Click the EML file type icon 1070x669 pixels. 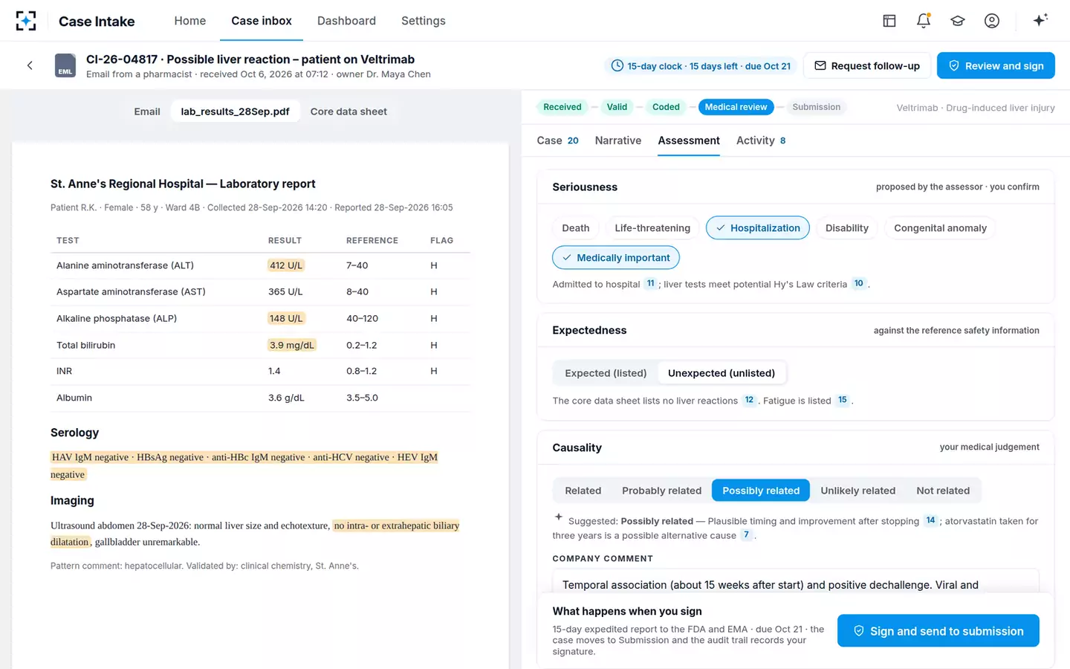coord(65,65)
